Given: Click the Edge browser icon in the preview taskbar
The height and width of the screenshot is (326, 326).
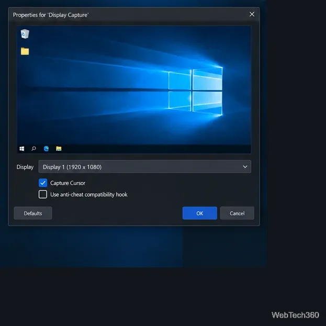Looking at the screenshot, I should (46, 149).
